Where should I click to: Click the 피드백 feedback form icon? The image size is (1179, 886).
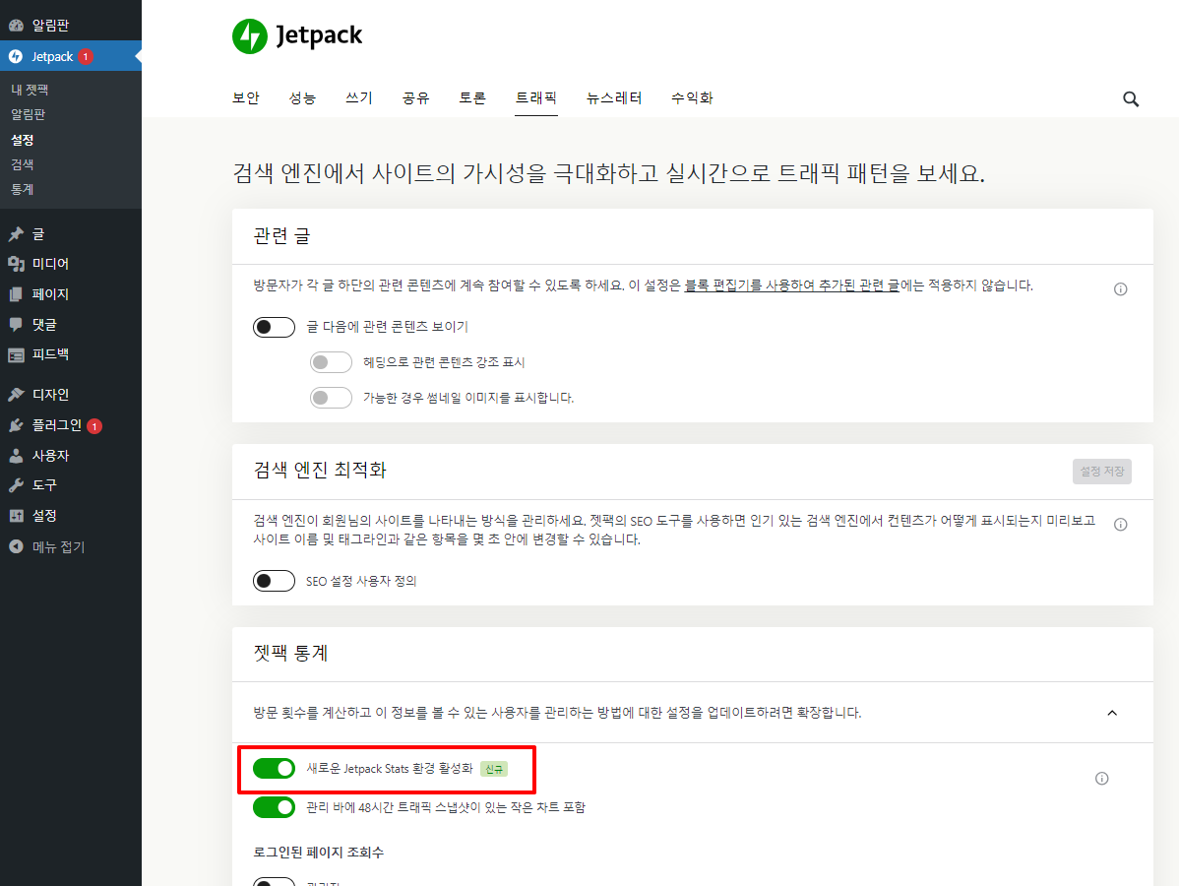pos(16,355)
